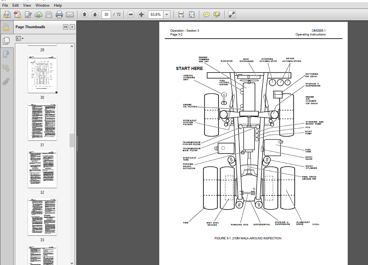Click the 'FINAL DRIVE ANCHOR PIN' label
This screenshot has width=368, height=265.
309,178
